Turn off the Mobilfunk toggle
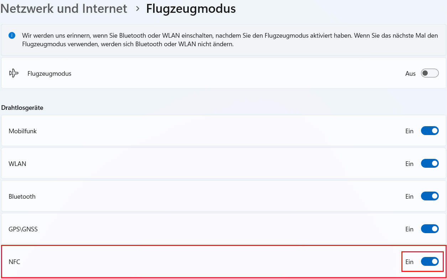 pyautogui.click(x=430, y=131)
